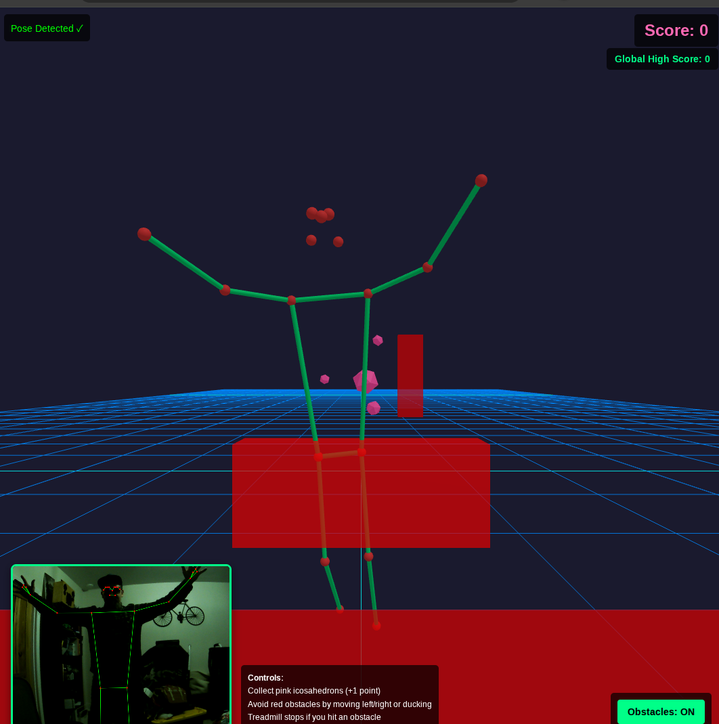
Task: Click the hip joint on the left side
Action: (318, 456)
